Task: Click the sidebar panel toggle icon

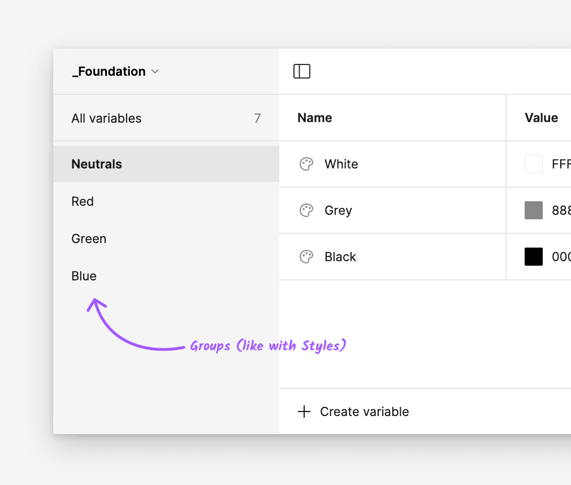Action: (302, 71)
